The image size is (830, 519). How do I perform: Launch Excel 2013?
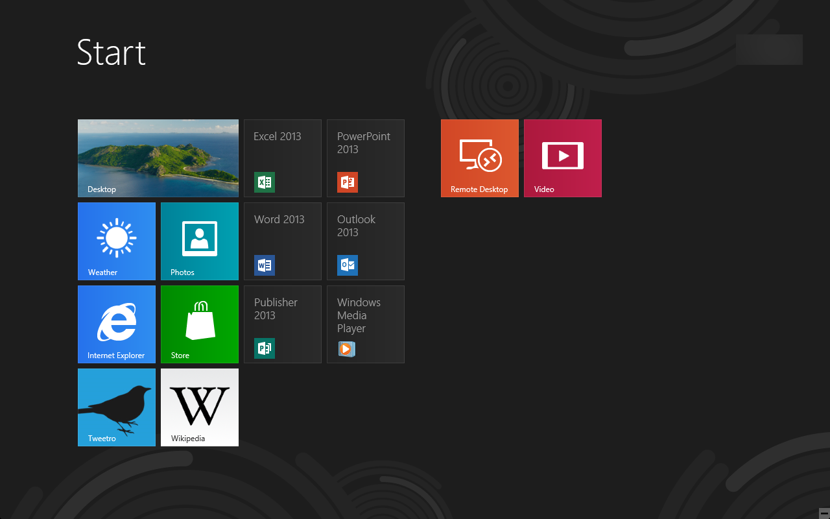(x=283, y=158)
